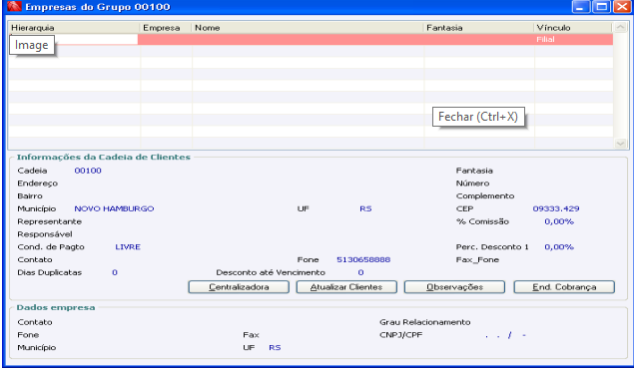Click the UF value RS in Dados empresa
634x370 pixels.
point(275,348)
